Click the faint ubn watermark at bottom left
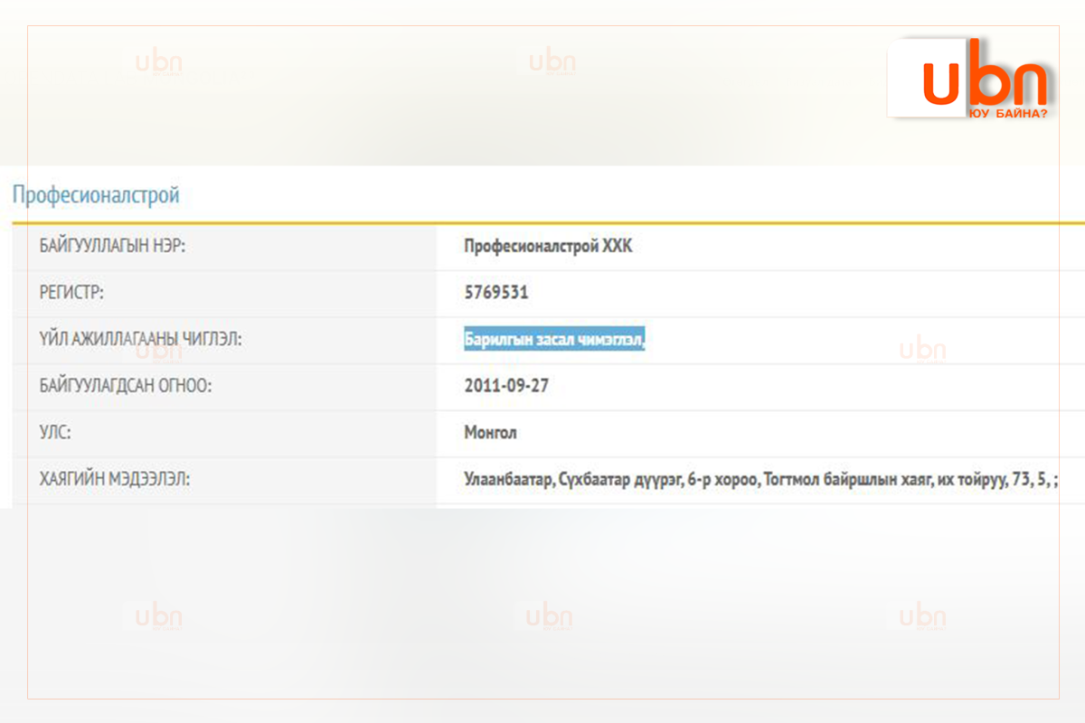This screenshot has height=723, width=1085. (x=159, y=617)
